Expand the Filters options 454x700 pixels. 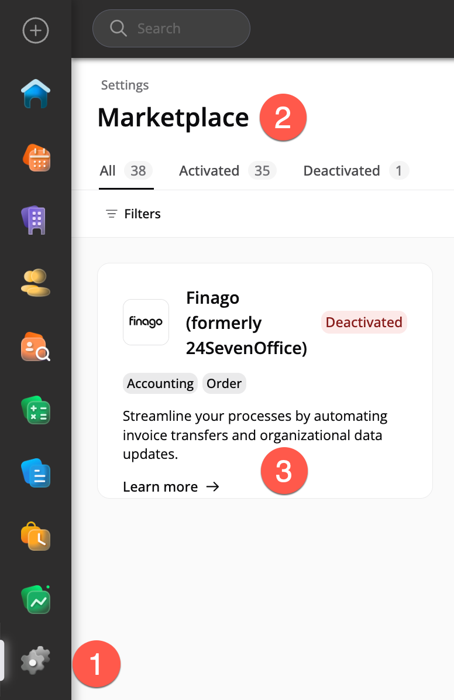133,214
